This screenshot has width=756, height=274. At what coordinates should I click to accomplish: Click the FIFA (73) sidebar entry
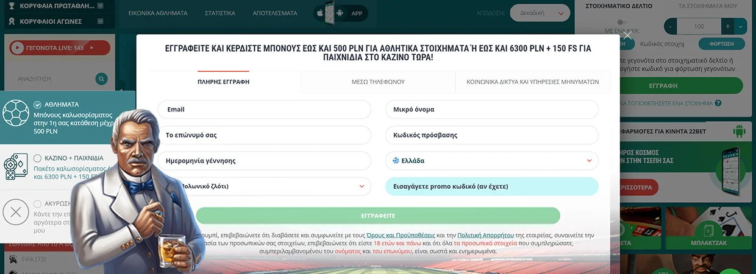[34, 259]
